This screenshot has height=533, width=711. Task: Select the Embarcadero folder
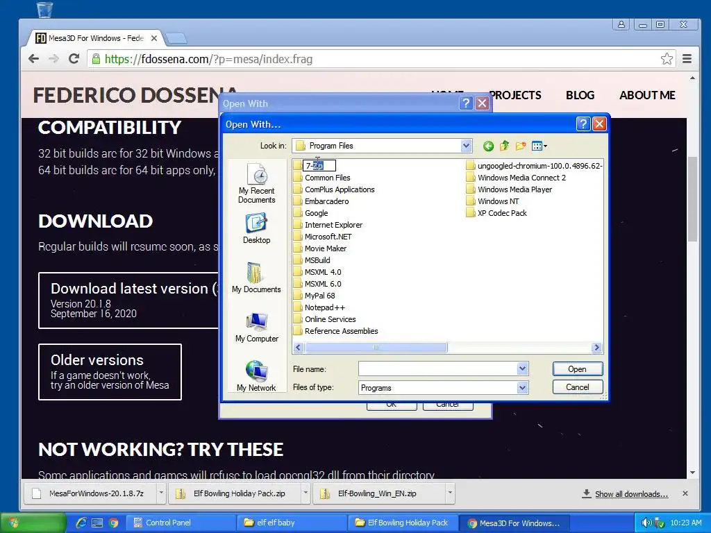tap(321, 201)
